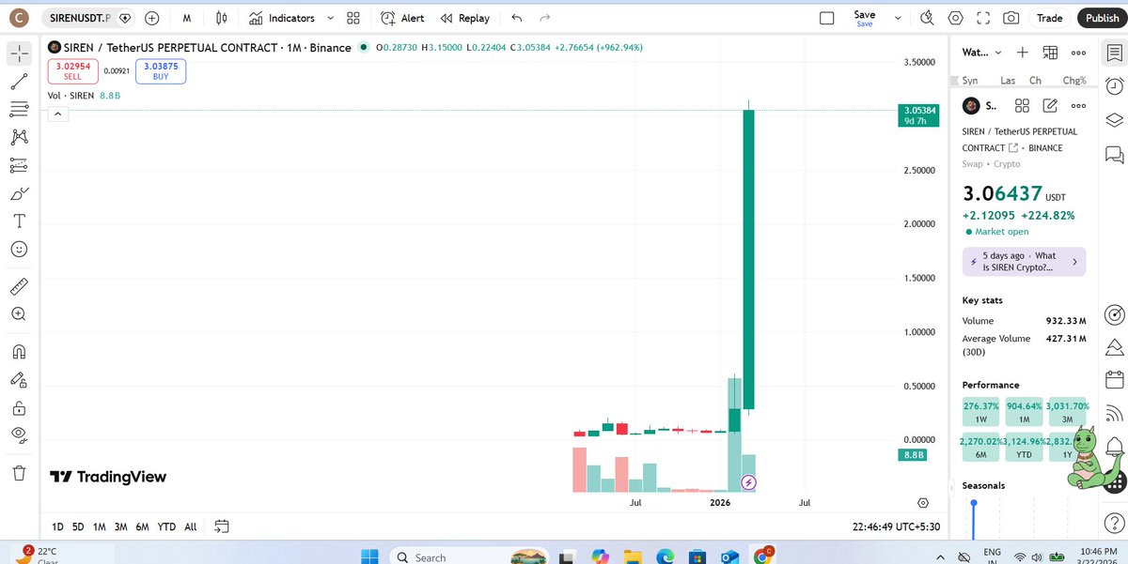This screenshot has width=1128, height=564.
Task: Select the brush drawing tool
Action: point(19,193)
